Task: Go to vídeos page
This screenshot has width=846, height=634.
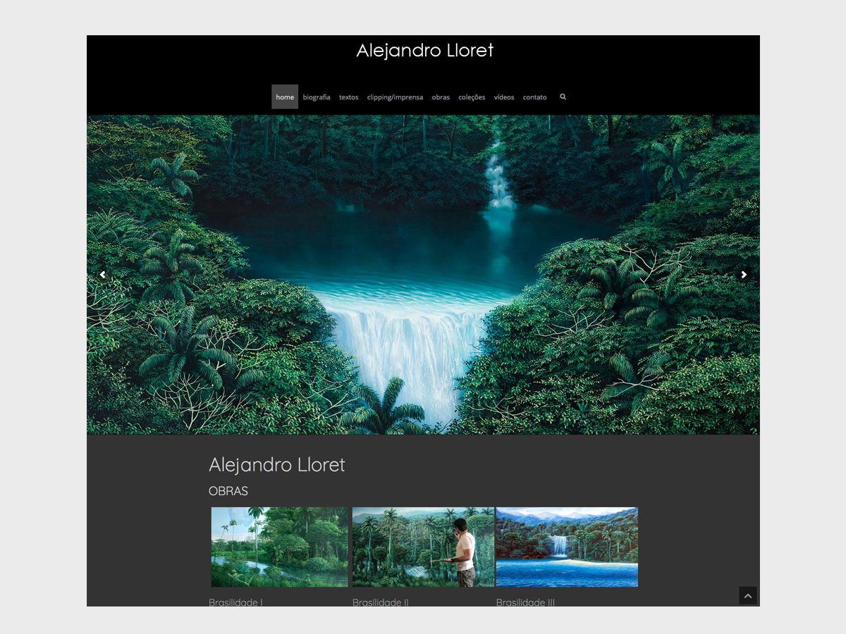Action: click(x=504, y=97)
